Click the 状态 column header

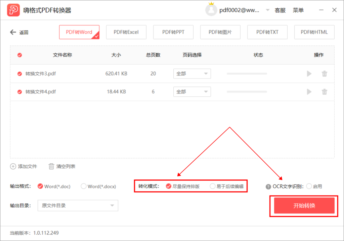(258, 55)
